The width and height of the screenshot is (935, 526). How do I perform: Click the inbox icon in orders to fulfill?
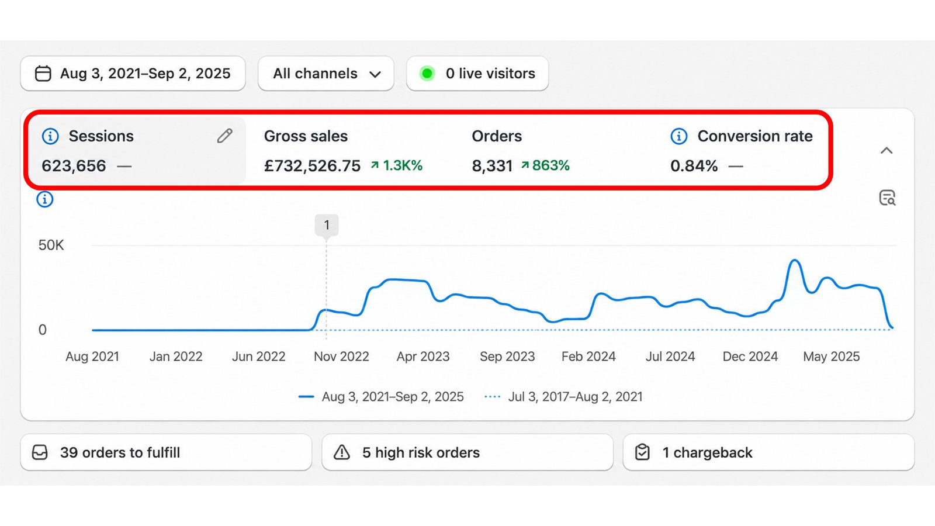pyautogui.click(x=40, y=452)
